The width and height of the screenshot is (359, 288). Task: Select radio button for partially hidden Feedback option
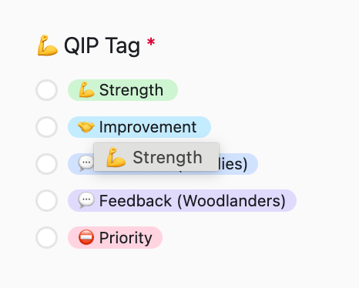point(46,164)
